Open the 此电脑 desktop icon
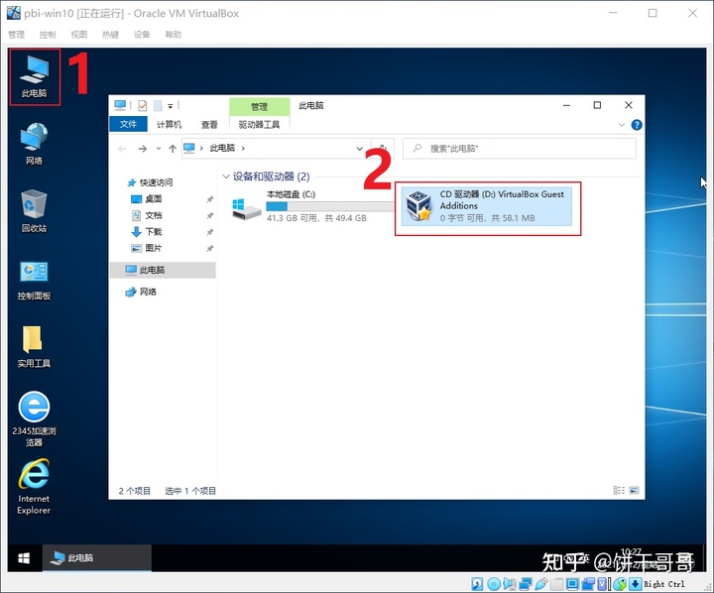The width and height of the screenshot is (714, 593). [34, 76]
